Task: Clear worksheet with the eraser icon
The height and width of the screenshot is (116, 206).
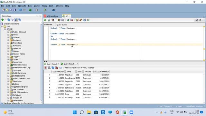Action: (81, 20)
